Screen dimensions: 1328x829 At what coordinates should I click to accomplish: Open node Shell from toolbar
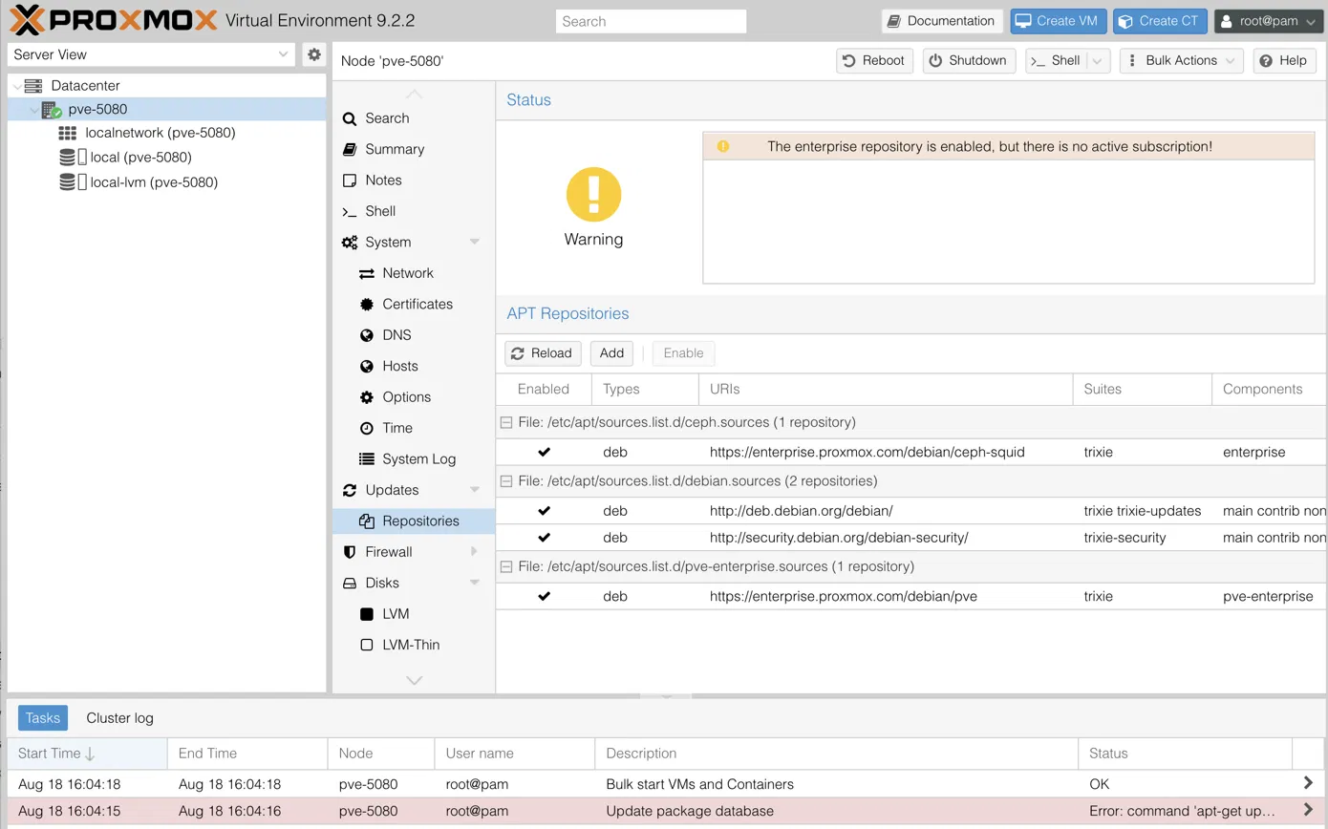(x=1057, y=60)
